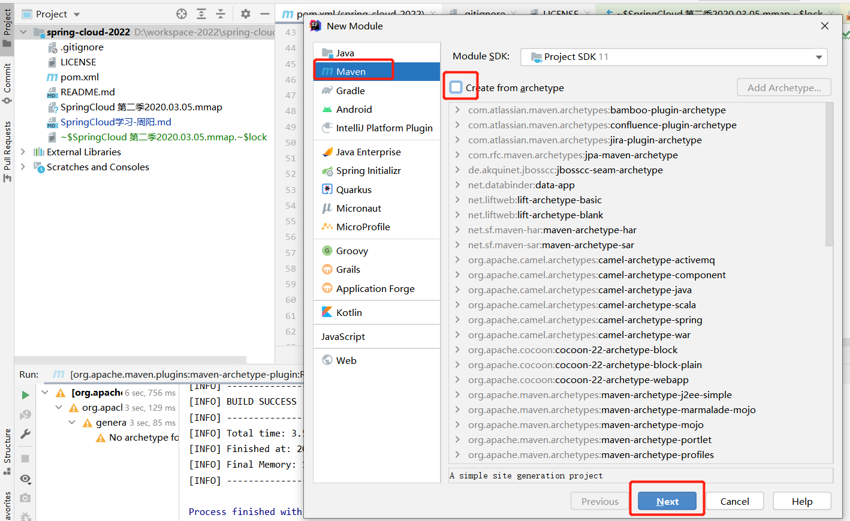
Task: Select .gitignore in the Project tree
Action: tap(82, 47)
